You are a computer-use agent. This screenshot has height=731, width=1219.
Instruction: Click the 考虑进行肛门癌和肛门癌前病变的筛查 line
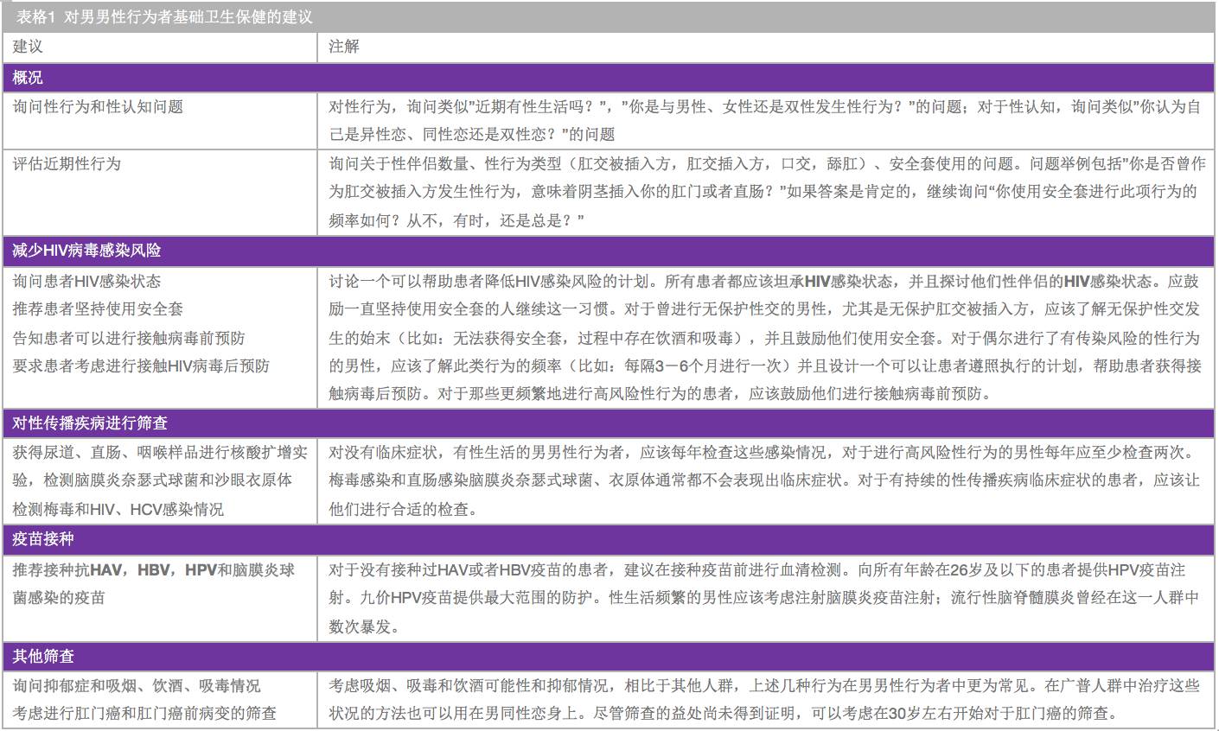(x=144, y=714)
